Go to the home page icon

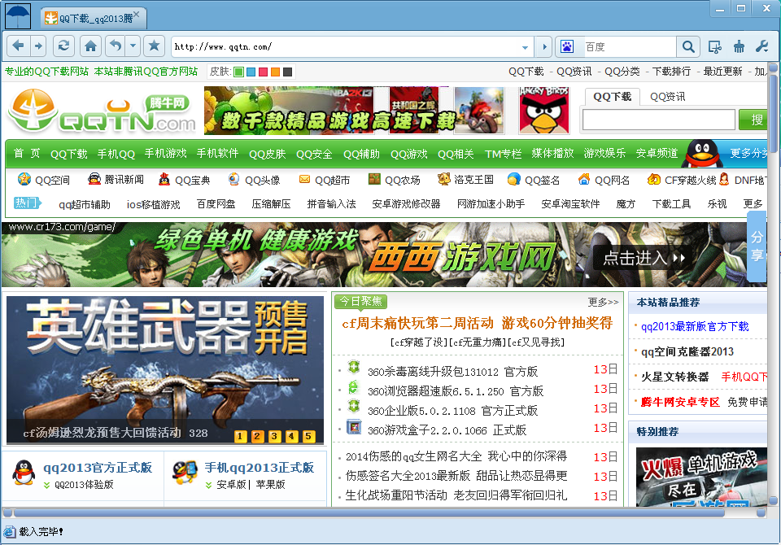(x=90, y=46)
